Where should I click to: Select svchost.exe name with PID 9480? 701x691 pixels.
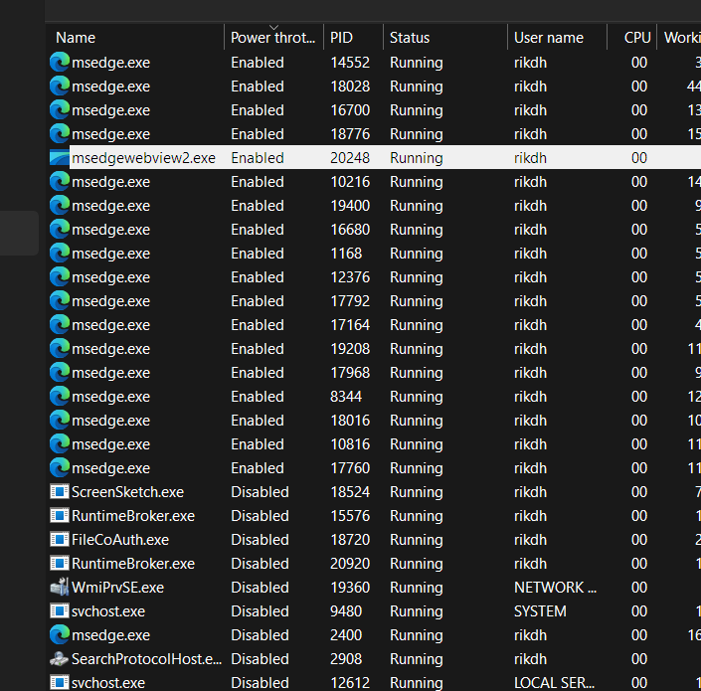pyautogui.click(x=108, y=611)
